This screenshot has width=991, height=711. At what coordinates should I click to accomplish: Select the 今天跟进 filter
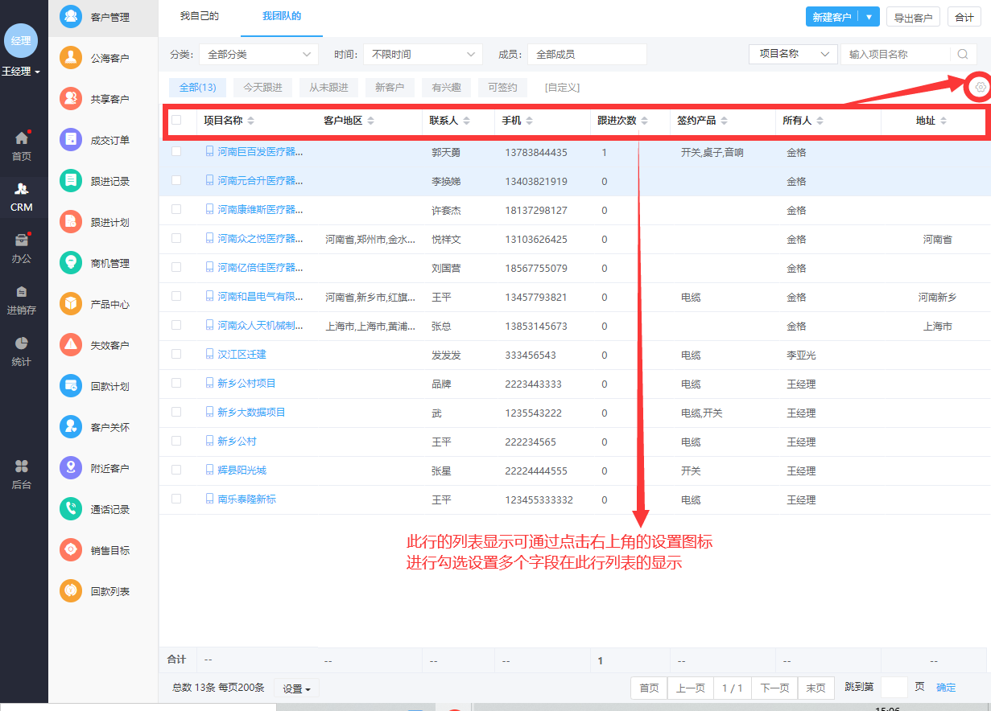pyautogui.click(x=262, y=88)
